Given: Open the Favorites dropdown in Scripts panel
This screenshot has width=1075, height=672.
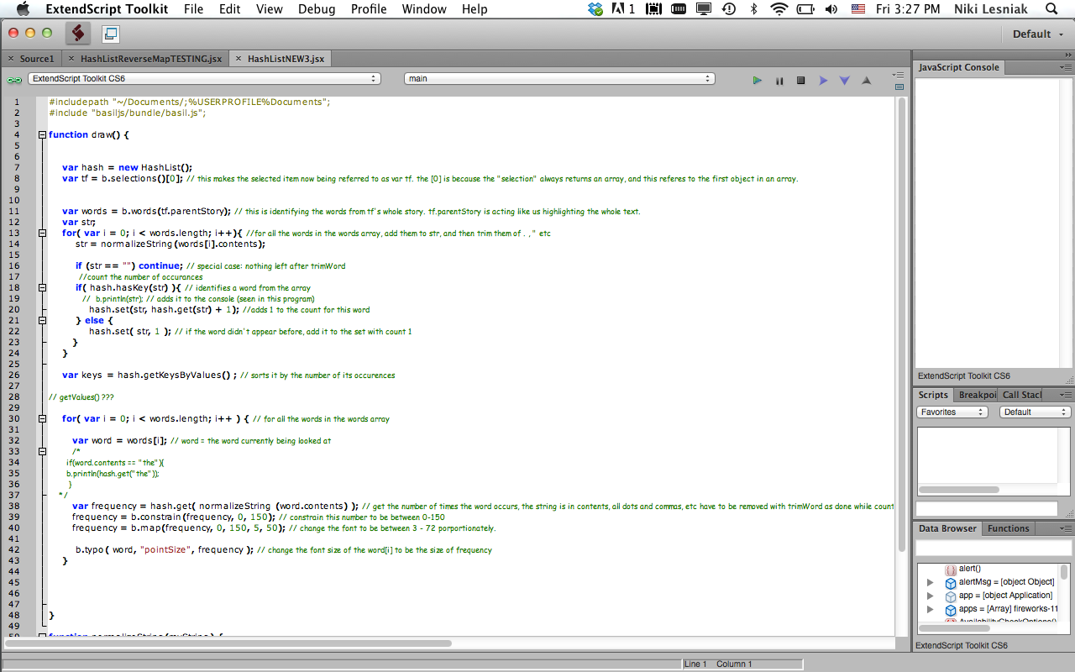Looking at the screenshot, I should [952, 412].
